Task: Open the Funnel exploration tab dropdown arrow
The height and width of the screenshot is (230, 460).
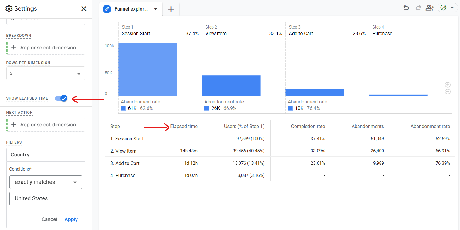Action: click(x=156, y=9)
